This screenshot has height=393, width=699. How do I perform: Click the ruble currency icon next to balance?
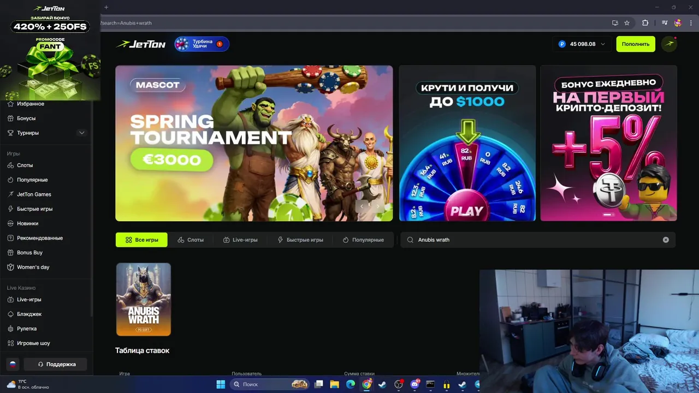[x=562, y=44]
